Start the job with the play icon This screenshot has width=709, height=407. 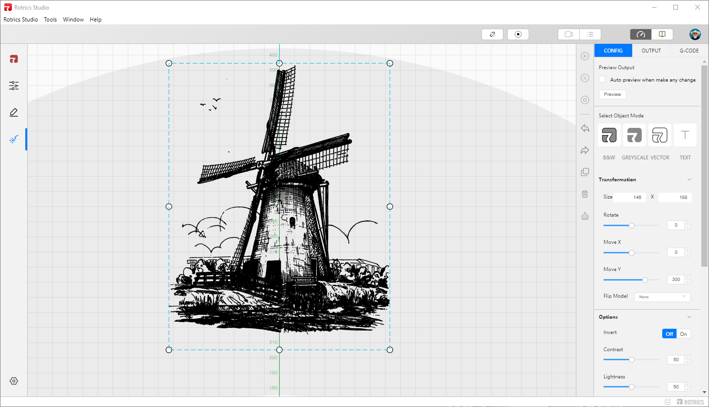585,56
